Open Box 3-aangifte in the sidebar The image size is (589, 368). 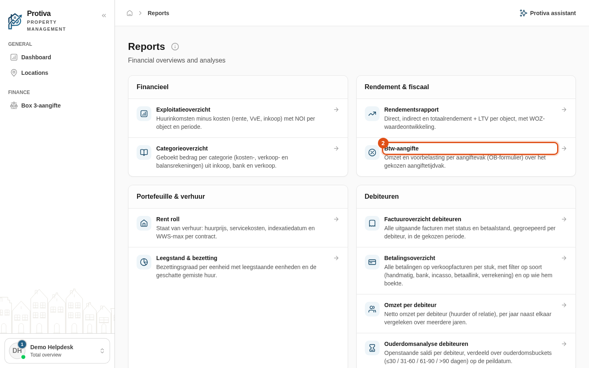coord(57,105)
